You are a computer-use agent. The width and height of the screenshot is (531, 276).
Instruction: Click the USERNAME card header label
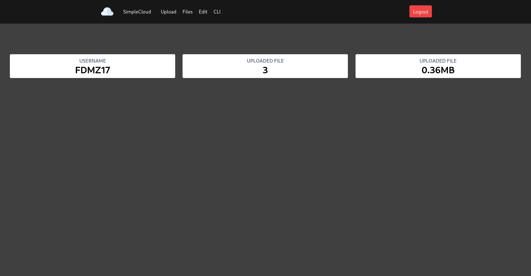[92, 61]
